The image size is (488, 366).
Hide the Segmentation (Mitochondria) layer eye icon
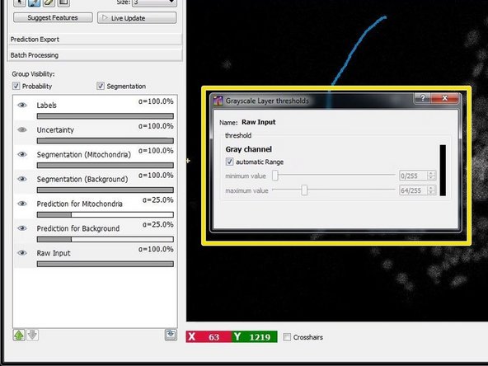coord(22,154)
